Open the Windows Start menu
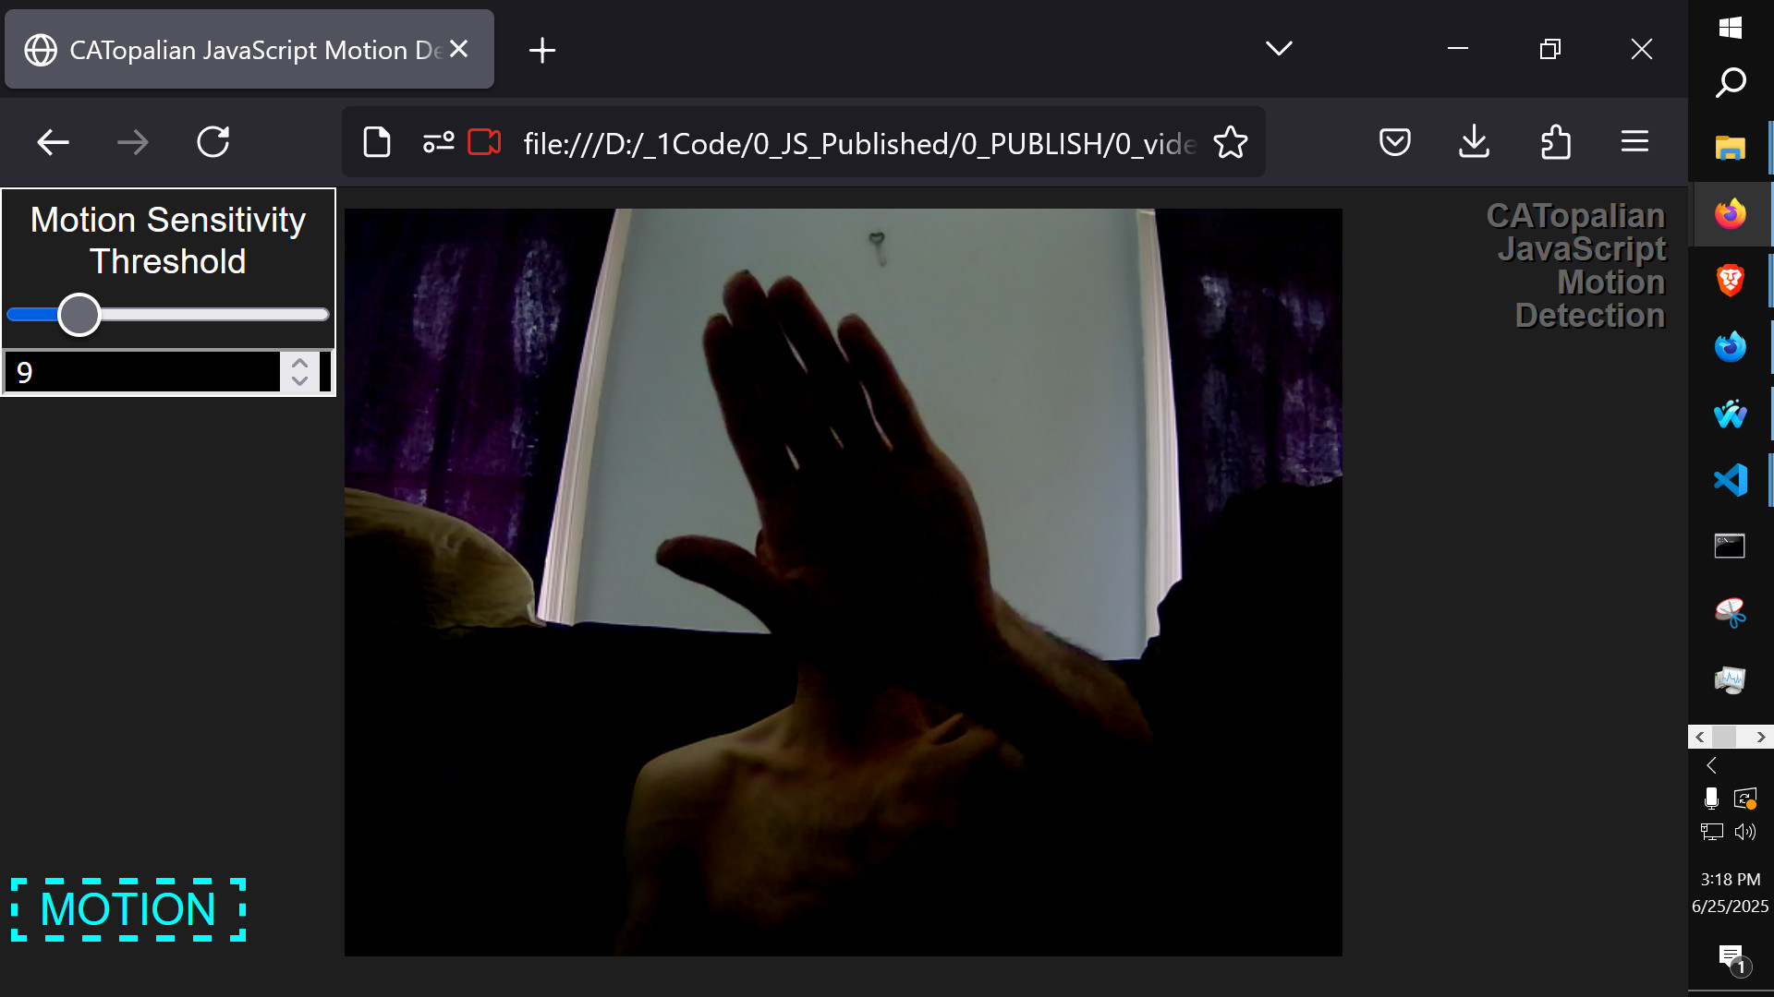The width and height of the screenshot is (1774, 997). pyautogui.click(x=1731, y=28)
